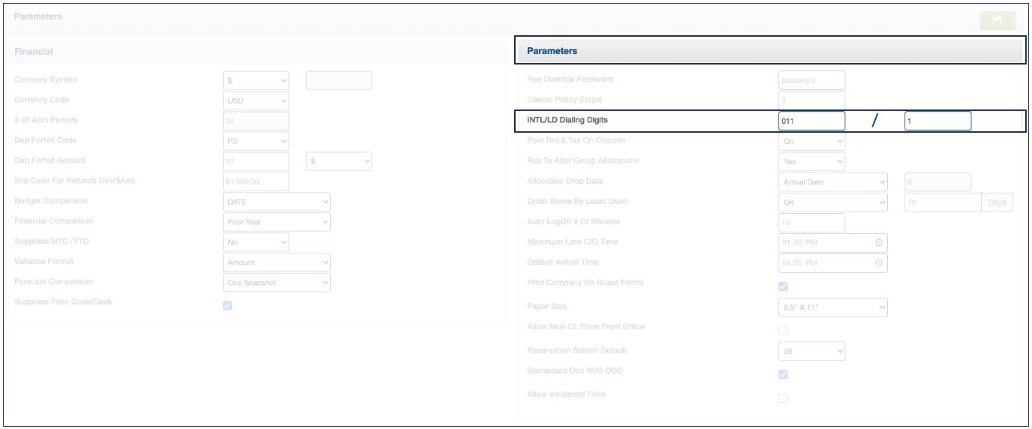Open the Paper Size dropdown
Viewport: 1032px width, 429px height.
[833, 307]
